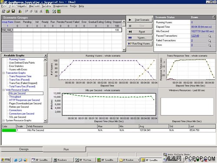Select Error Statistics graph item
The width and height of the screenshot is (217, 163).
coord(16,66)
